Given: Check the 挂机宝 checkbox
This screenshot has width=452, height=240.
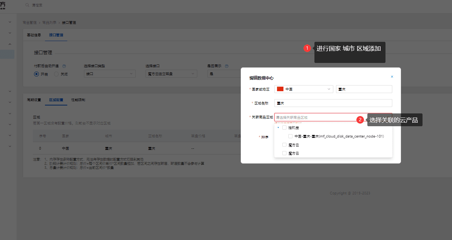Looking at the screenshot, I should 284,128.
